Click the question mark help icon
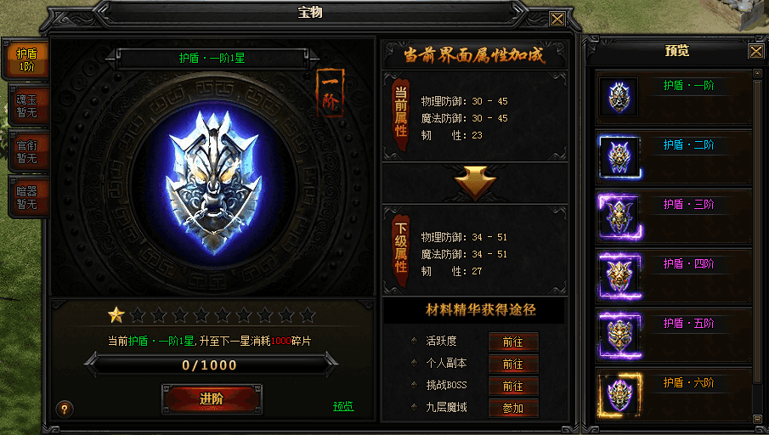769x435 pixels. point(65,409)
